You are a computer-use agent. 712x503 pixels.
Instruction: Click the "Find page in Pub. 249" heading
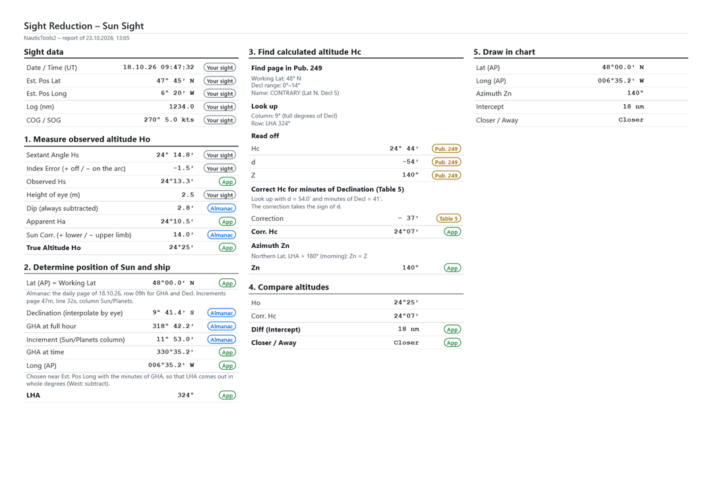pos(287,68)
